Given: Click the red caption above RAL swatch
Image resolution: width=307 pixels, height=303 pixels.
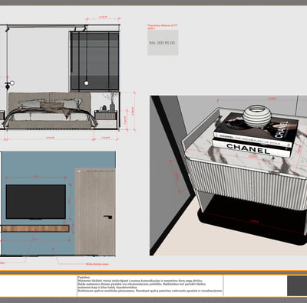Looking at the screenshot, I should click(162, 27).
